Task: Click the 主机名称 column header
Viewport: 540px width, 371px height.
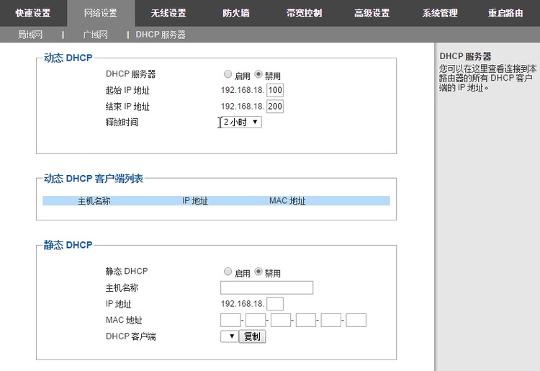Action: 94,201
